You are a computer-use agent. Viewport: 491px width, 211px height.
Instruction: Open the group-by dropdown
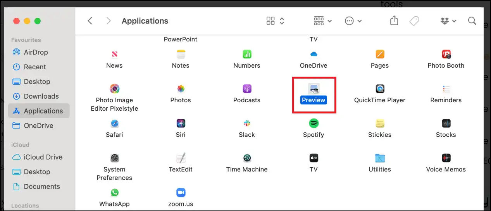[x=322, y=21]
